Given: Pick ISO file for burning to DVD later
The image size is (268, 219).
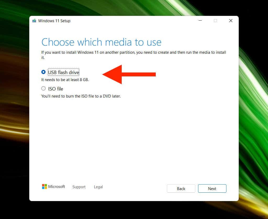Looking at the screenshot, I should (x=43, y=89).
